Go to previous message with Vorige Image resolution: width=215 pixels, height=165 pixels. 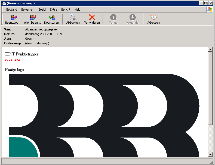113,19
